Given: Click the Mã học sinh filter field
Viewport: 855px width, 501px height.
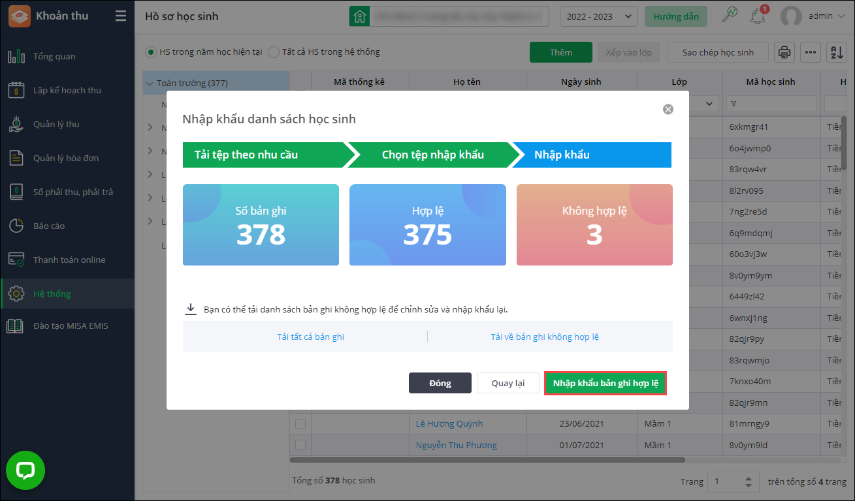Looking at the screenshot, I should point(771,104).
